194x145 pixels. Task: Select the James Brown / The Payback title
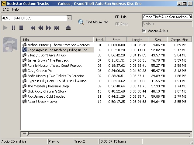48,60
